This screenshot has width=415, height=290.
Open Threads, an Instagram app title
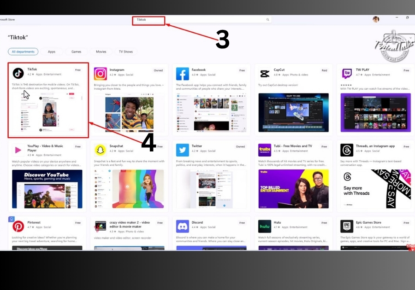coord(375,146)
